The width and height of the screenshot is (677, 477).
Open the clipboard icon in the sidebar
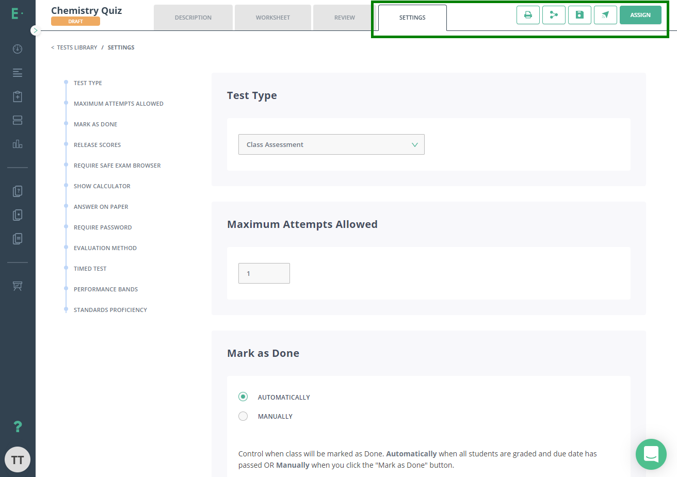17,96
